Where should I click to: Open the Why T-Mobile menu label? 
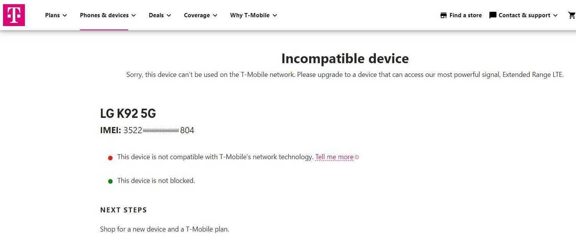(250, 15)
